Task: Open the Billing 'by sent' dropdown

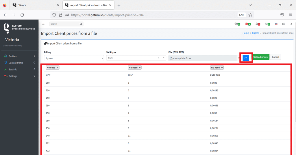Action: (x=74, y=58)
